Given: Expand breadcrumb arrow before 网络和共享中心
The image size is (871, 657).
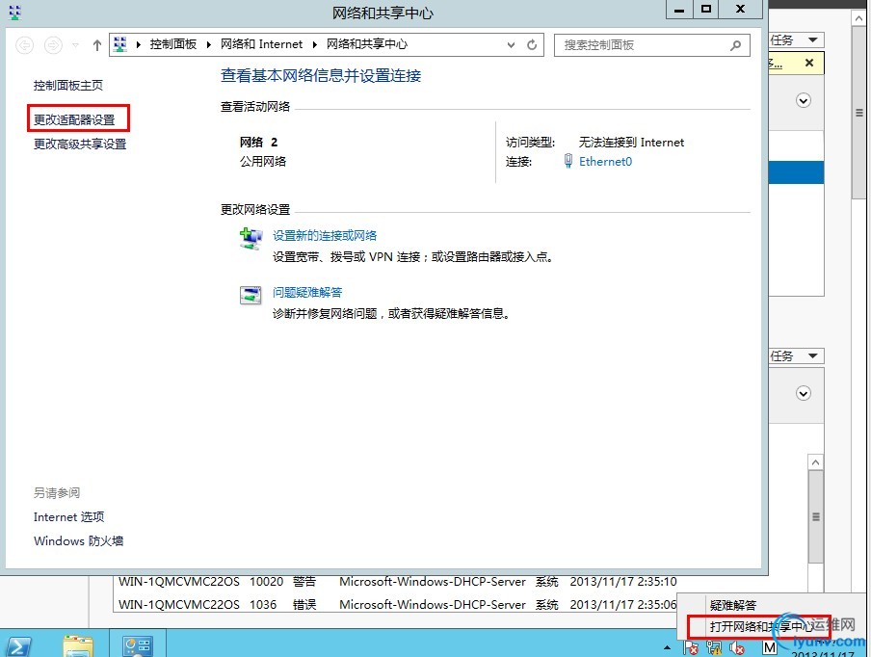Looking at the screenshot, I should click(x=315, y=44).
